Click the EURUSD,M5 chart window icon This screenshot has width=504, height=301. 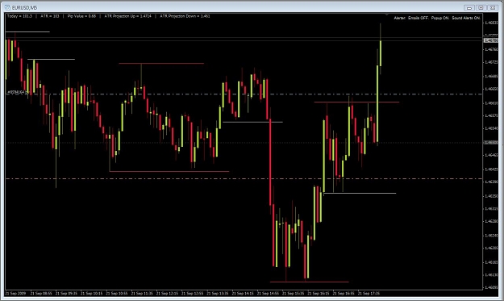(8, 7)
